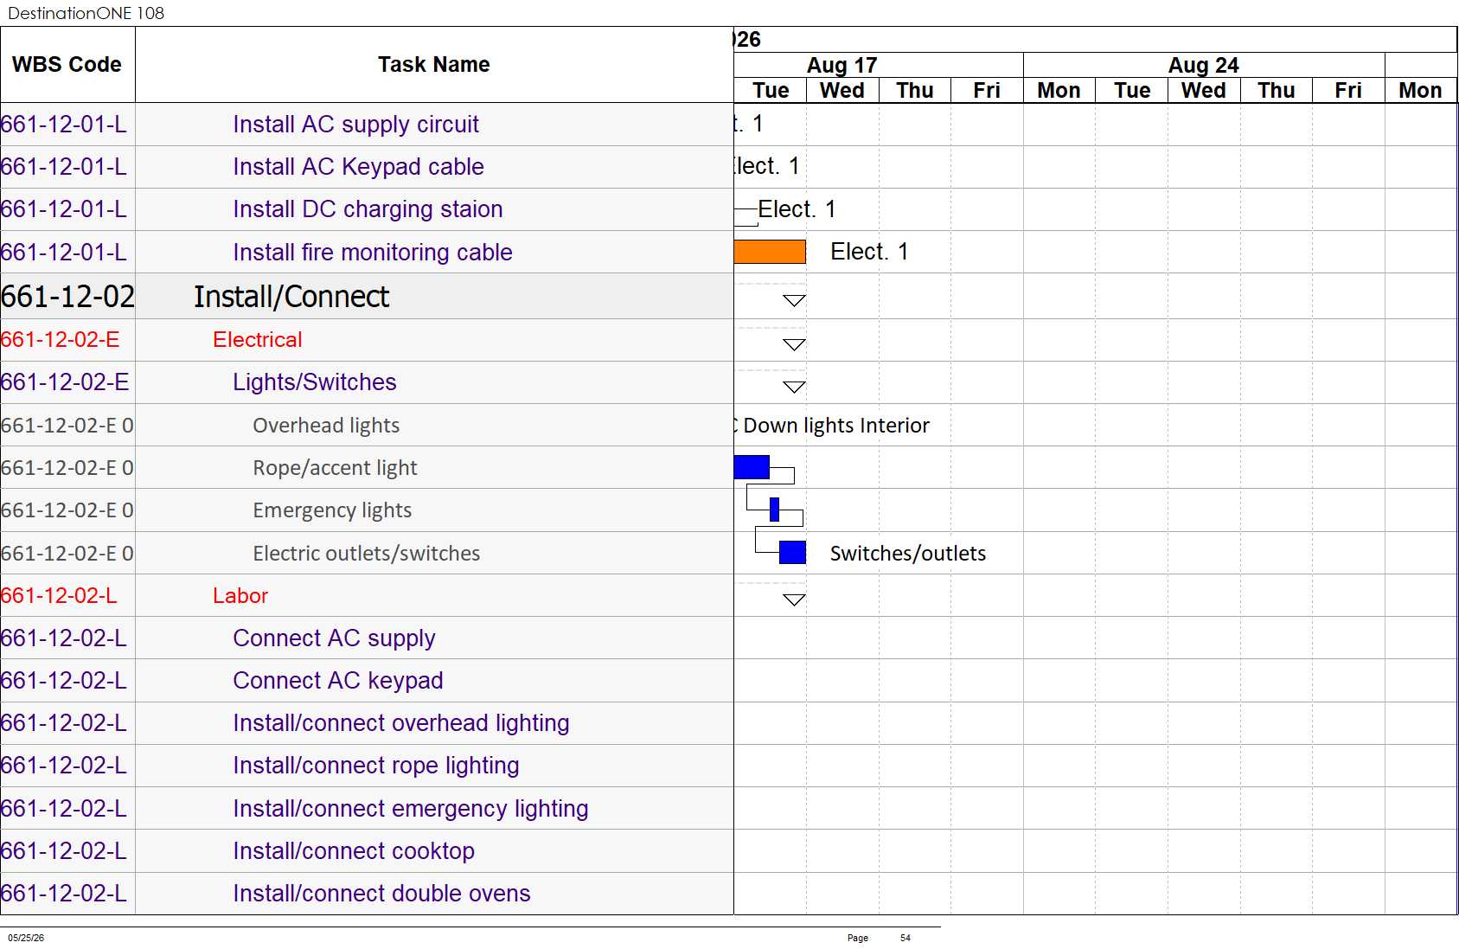Image resolution: width=1459 pixels, height=949 pixels.
Task: Click the Fri header under Aug 17
Action: 987,91
